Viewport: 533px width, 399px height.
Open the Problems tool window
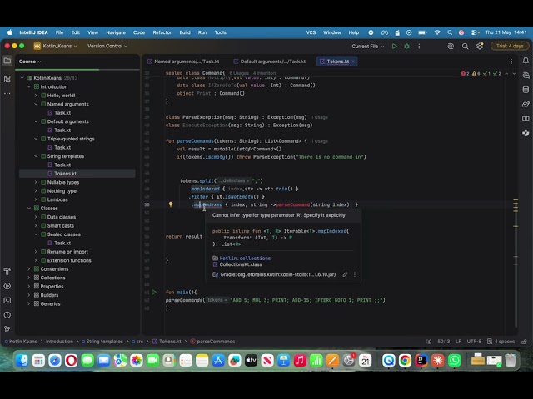pos(7,315)
